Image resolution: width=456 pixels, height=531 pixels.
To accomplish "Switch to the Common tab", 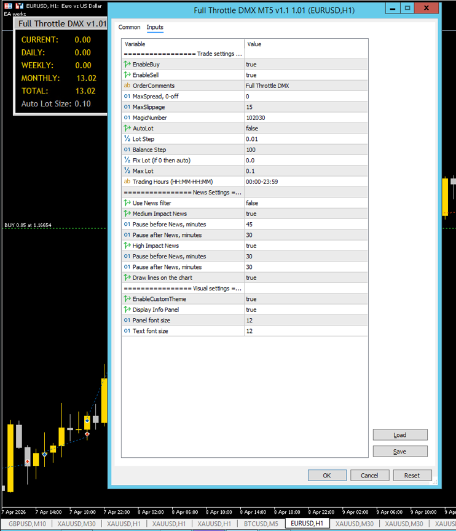I will pyautogui.click(x=129, y=27).
